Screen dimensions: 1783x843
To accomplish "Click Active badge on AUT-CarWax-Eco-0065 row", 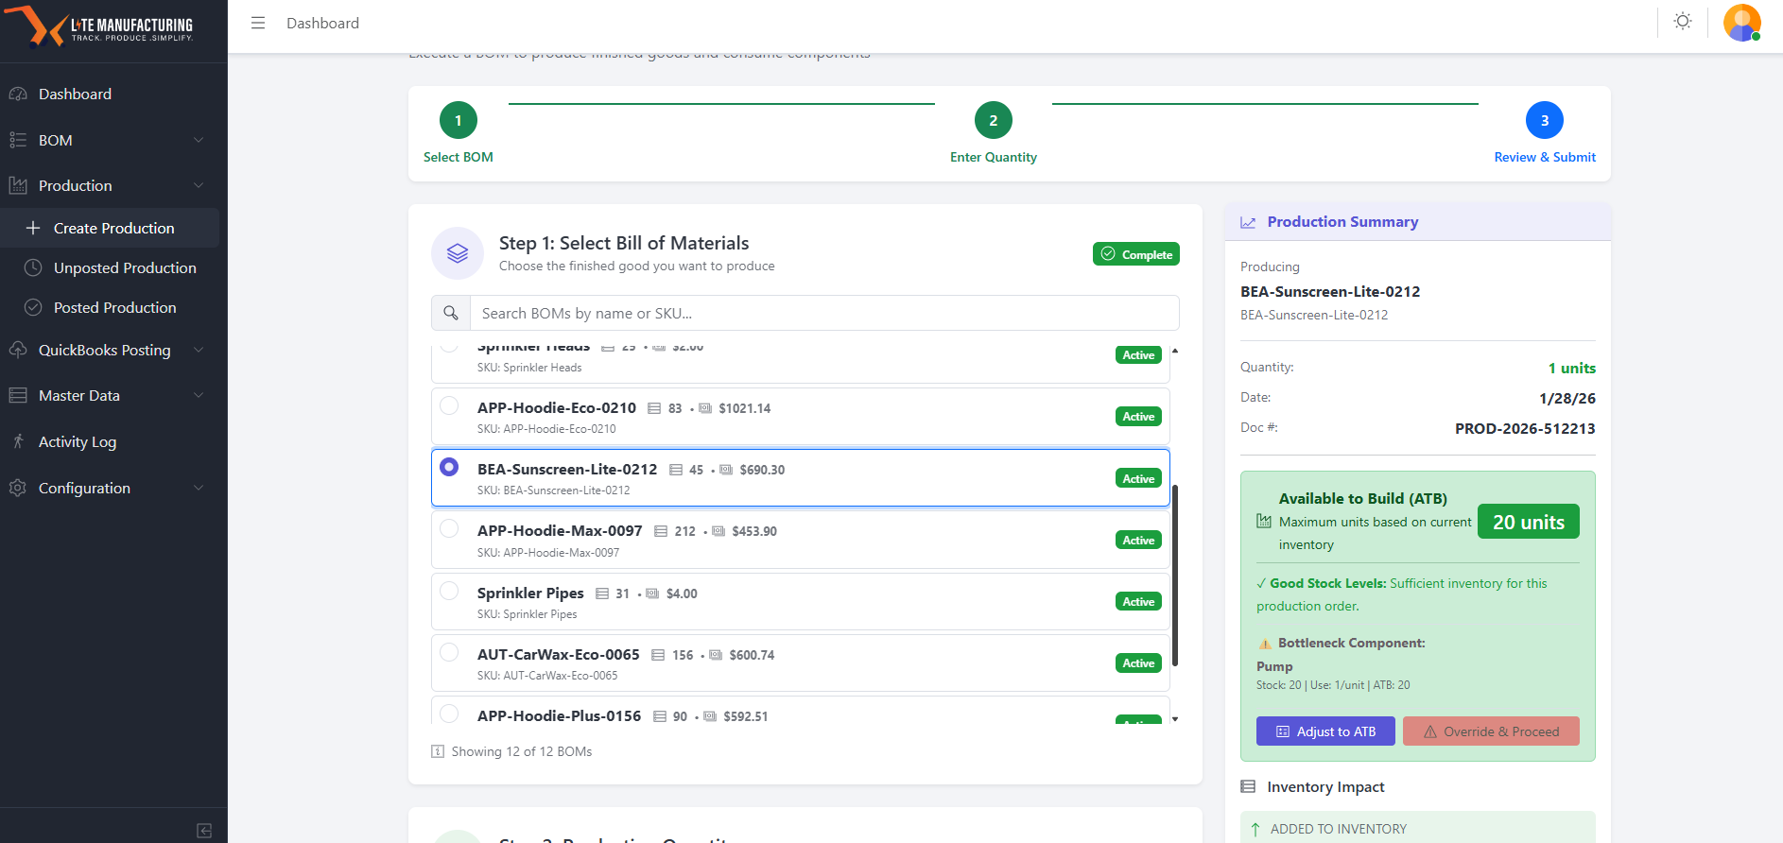I will coord(1138,663).
